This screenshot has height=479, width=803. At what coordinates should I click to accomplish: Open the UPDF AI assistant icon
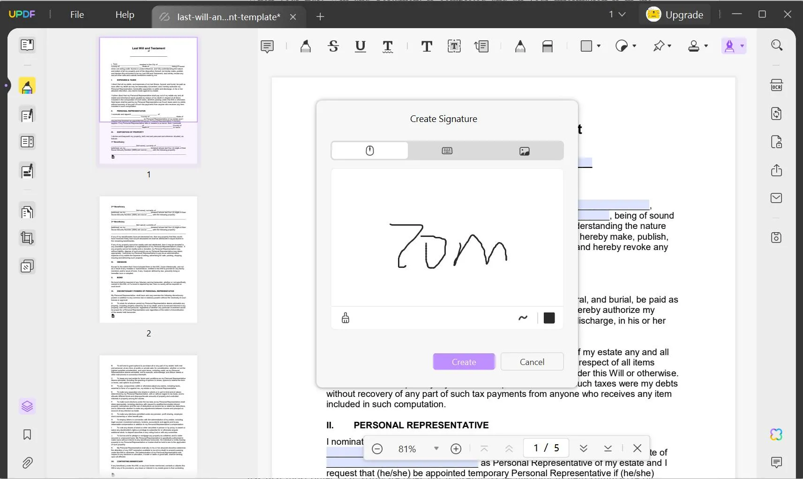(776, 434)
